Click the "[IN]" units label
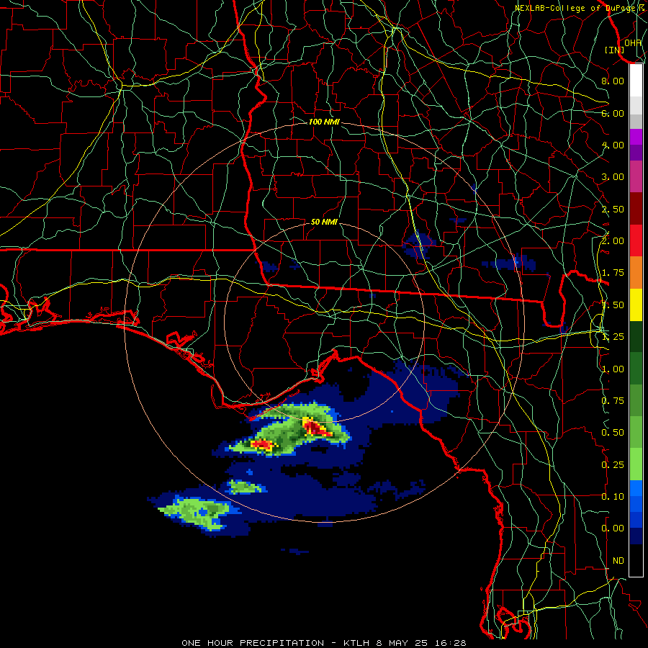Screen dimensions: 648x648 [615, 50]
